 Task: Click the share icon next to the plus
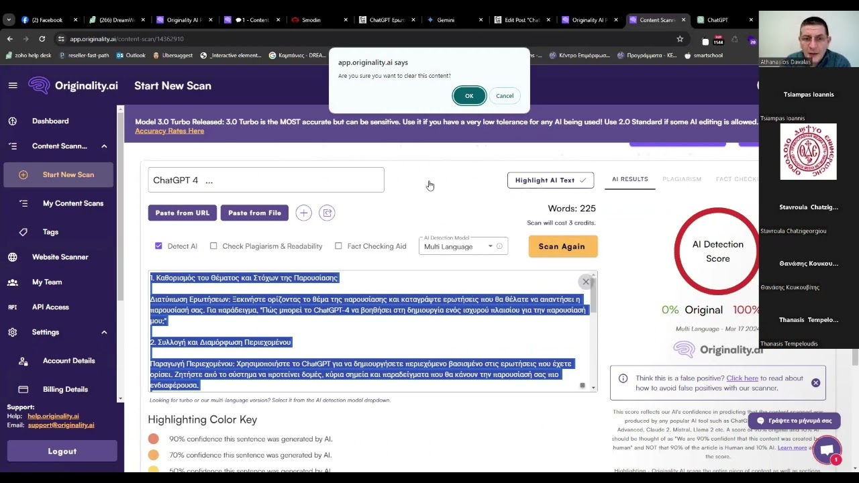[x=327, y=213]
